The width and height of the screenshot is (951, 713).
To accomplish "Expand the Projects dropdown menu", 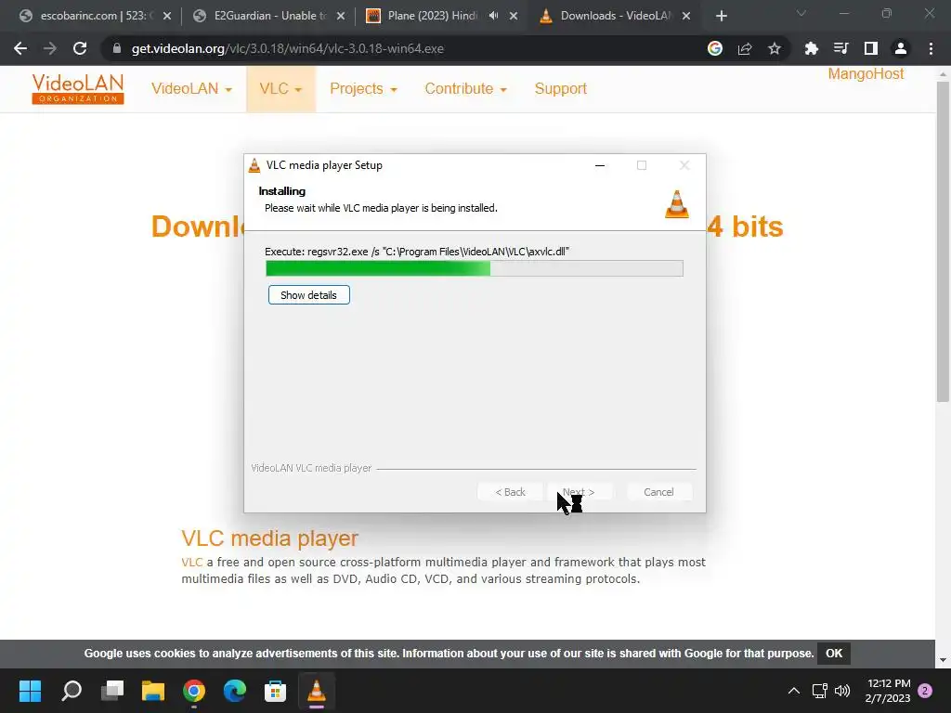I will point(363,88).
